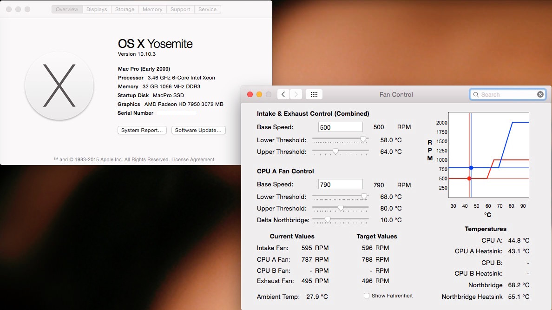The image size is (552, 310).
Task: Click the CPU A Lower Threshold slider
Action: 341,197
